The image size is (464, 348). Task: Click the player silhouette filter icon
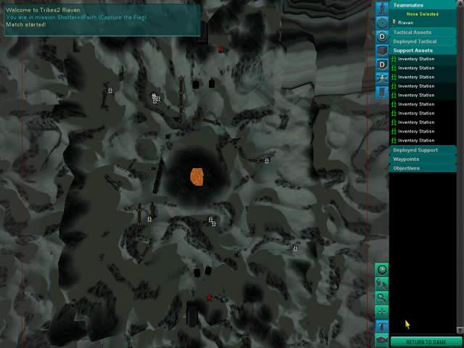click(382, 8)
